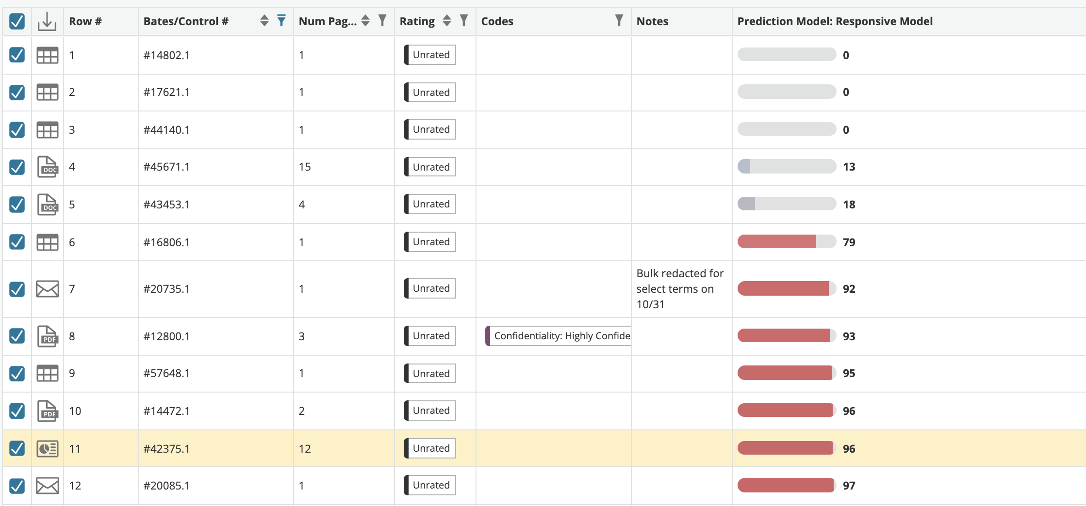Click the prediction bar scored 13
The image size is (1086, 506).
tap(787, 167)
